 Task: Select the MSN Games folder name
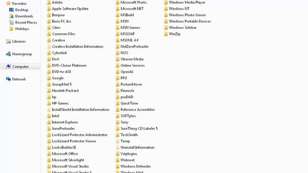[x=130, y=27]
